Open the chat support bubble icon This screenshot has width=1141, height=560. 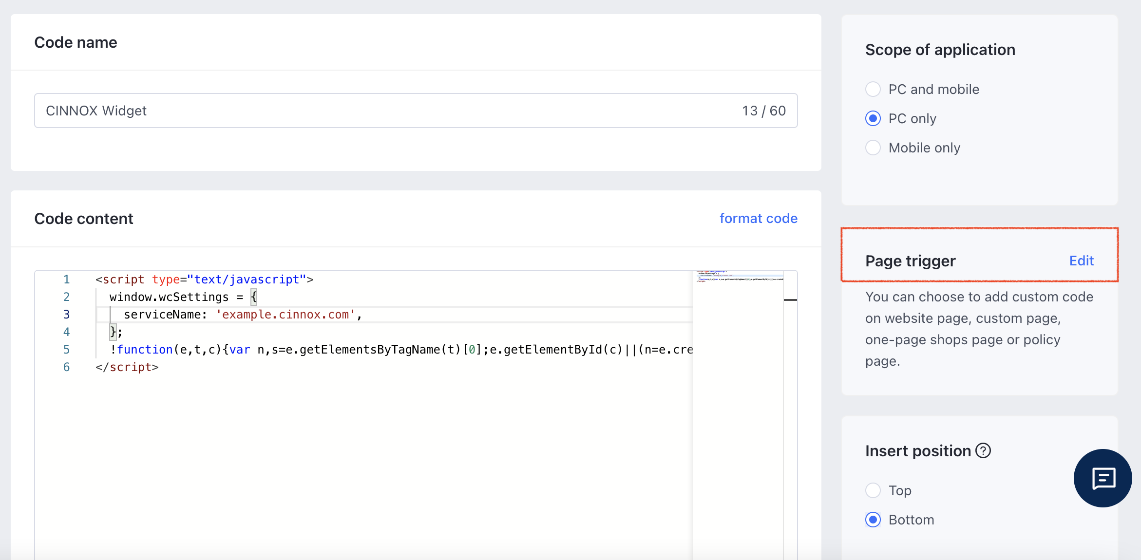[1103, 478]
